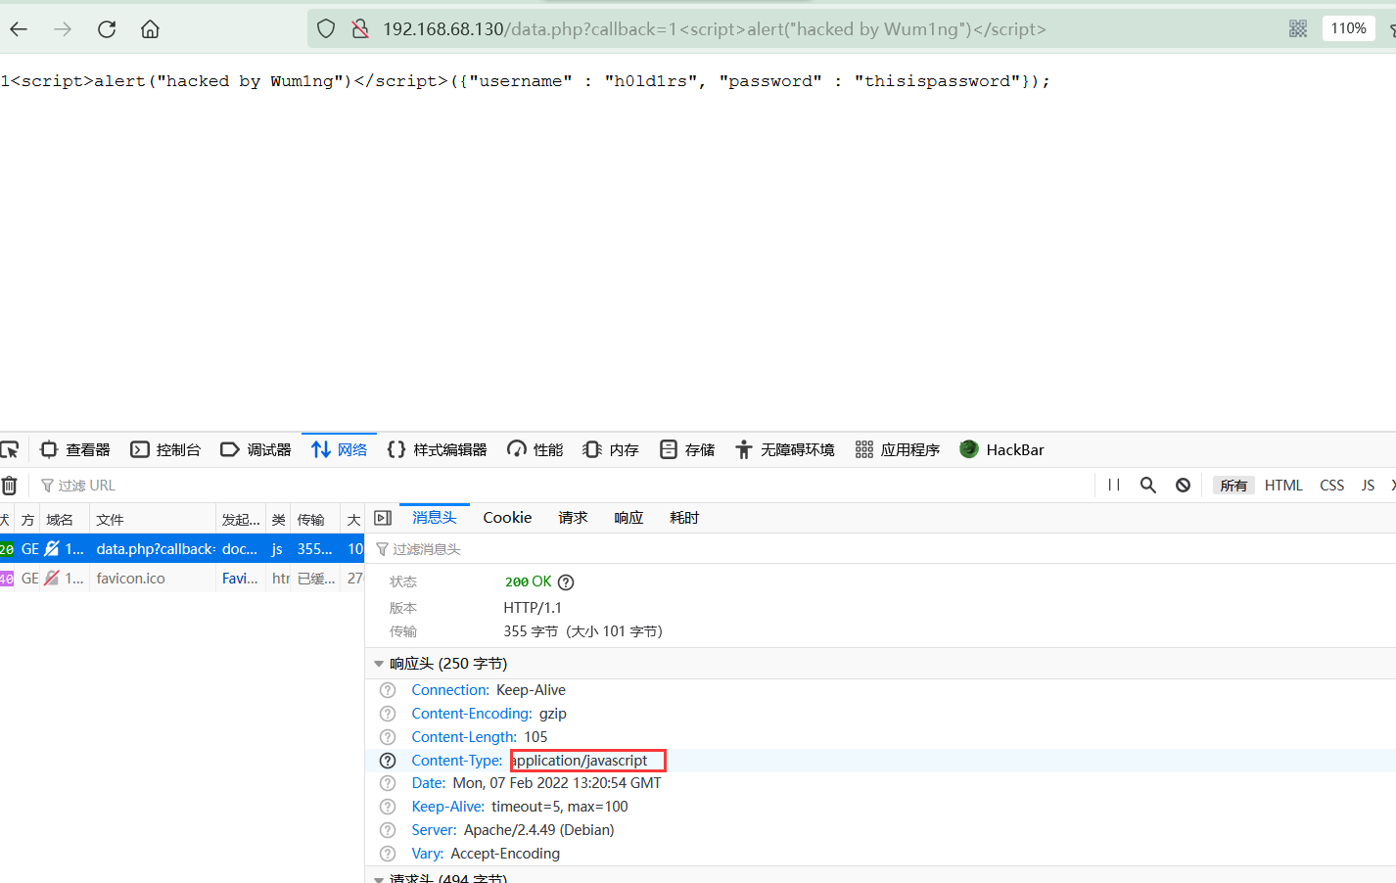Screen dimensions: 1396x883
Task: Open help for Date header
Action: click(x=388, y=783)
